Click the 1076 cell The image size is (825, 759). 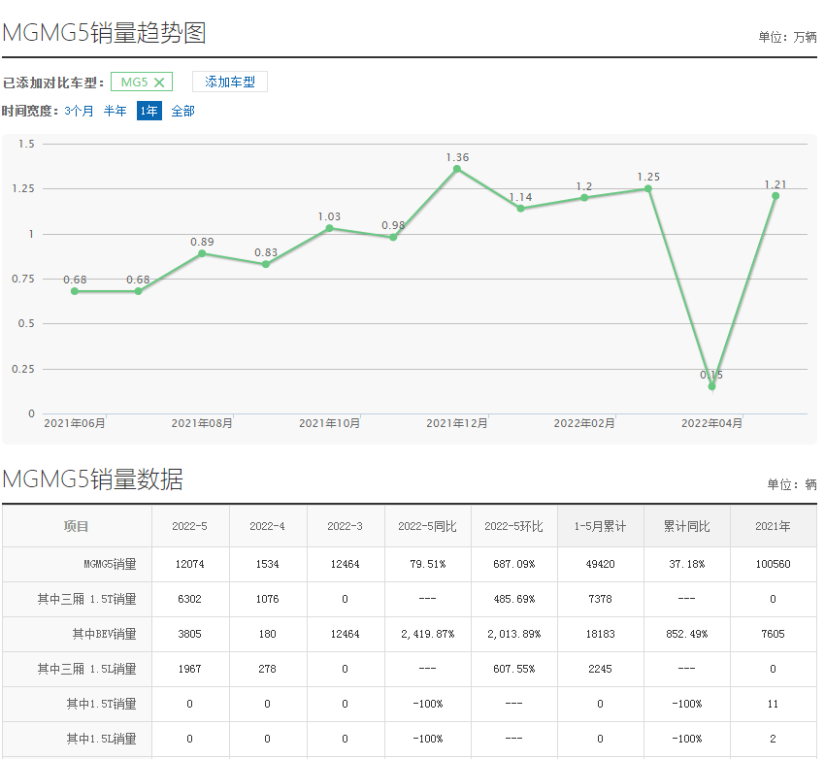267,599
